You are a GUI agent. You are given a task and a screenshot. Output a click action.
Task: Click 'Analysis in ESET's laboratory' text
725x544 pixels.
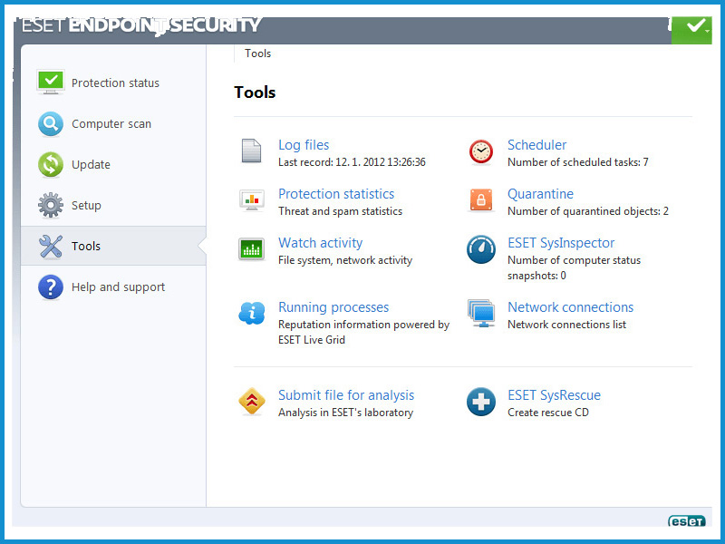tap(346, 413)
